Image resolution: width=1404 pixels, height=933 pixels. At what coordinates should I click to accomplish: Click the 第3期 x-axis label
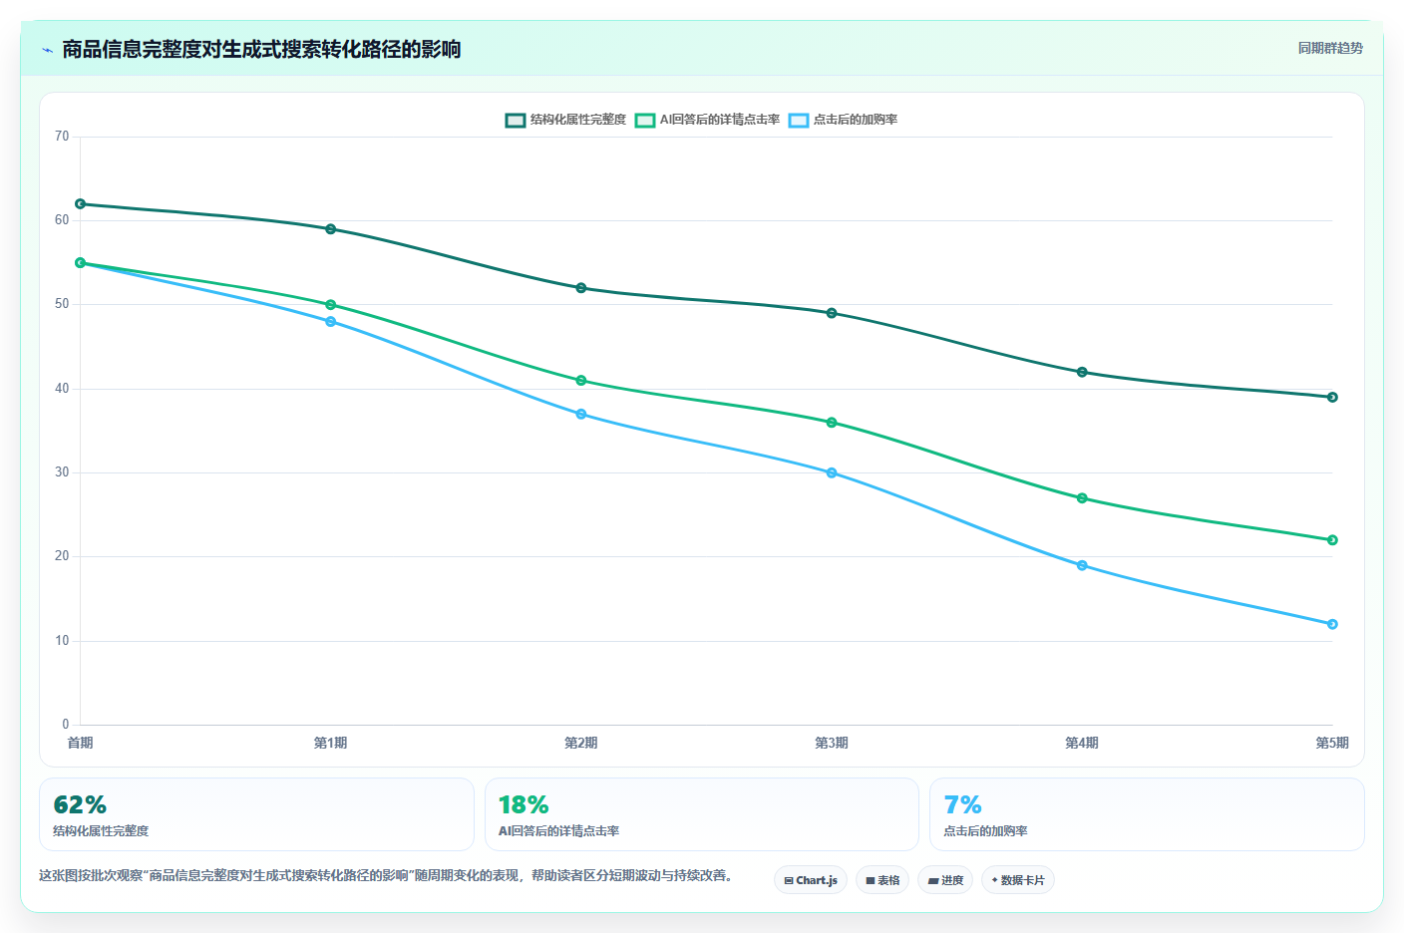coord(832,743)
